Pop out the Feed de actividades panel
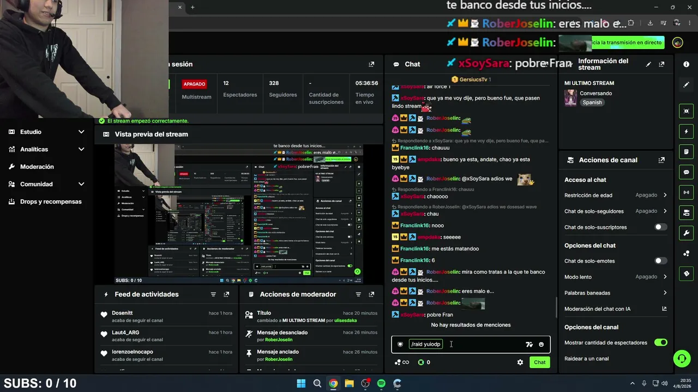The image size is (698, 392). point(226,295)
